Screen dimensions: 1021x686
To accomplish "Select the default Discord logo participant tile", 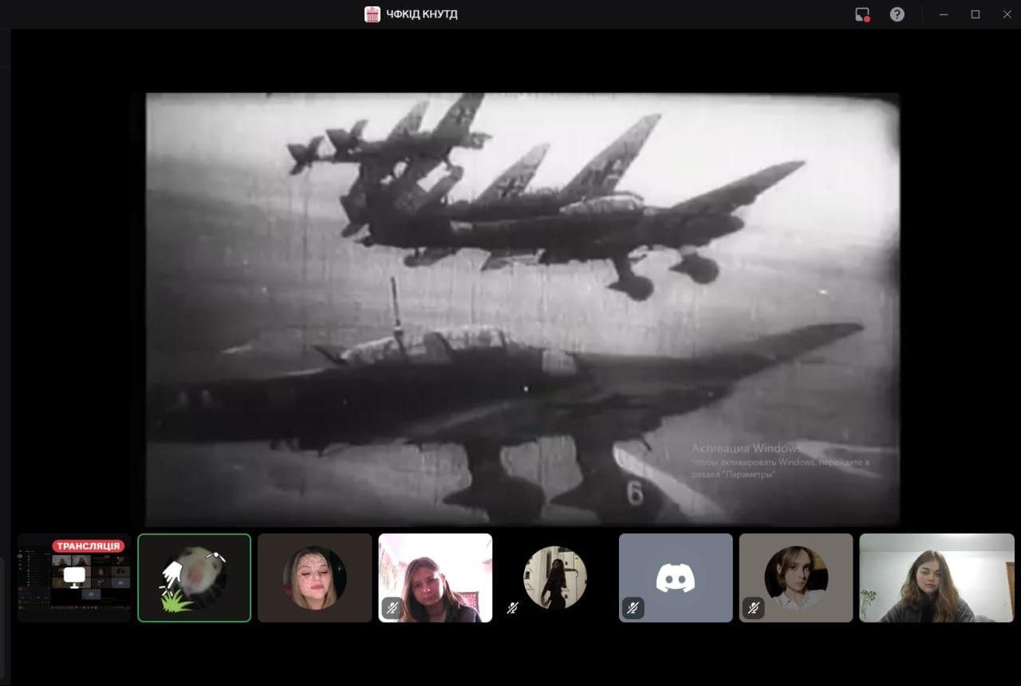I will coord(676,578).
